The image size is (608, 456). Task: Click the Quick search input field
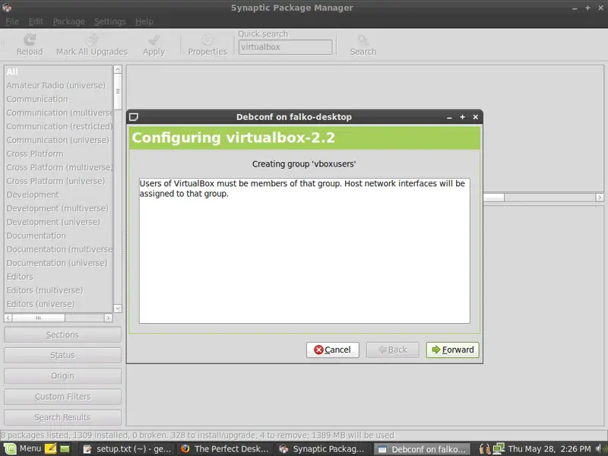pos(285,47)
